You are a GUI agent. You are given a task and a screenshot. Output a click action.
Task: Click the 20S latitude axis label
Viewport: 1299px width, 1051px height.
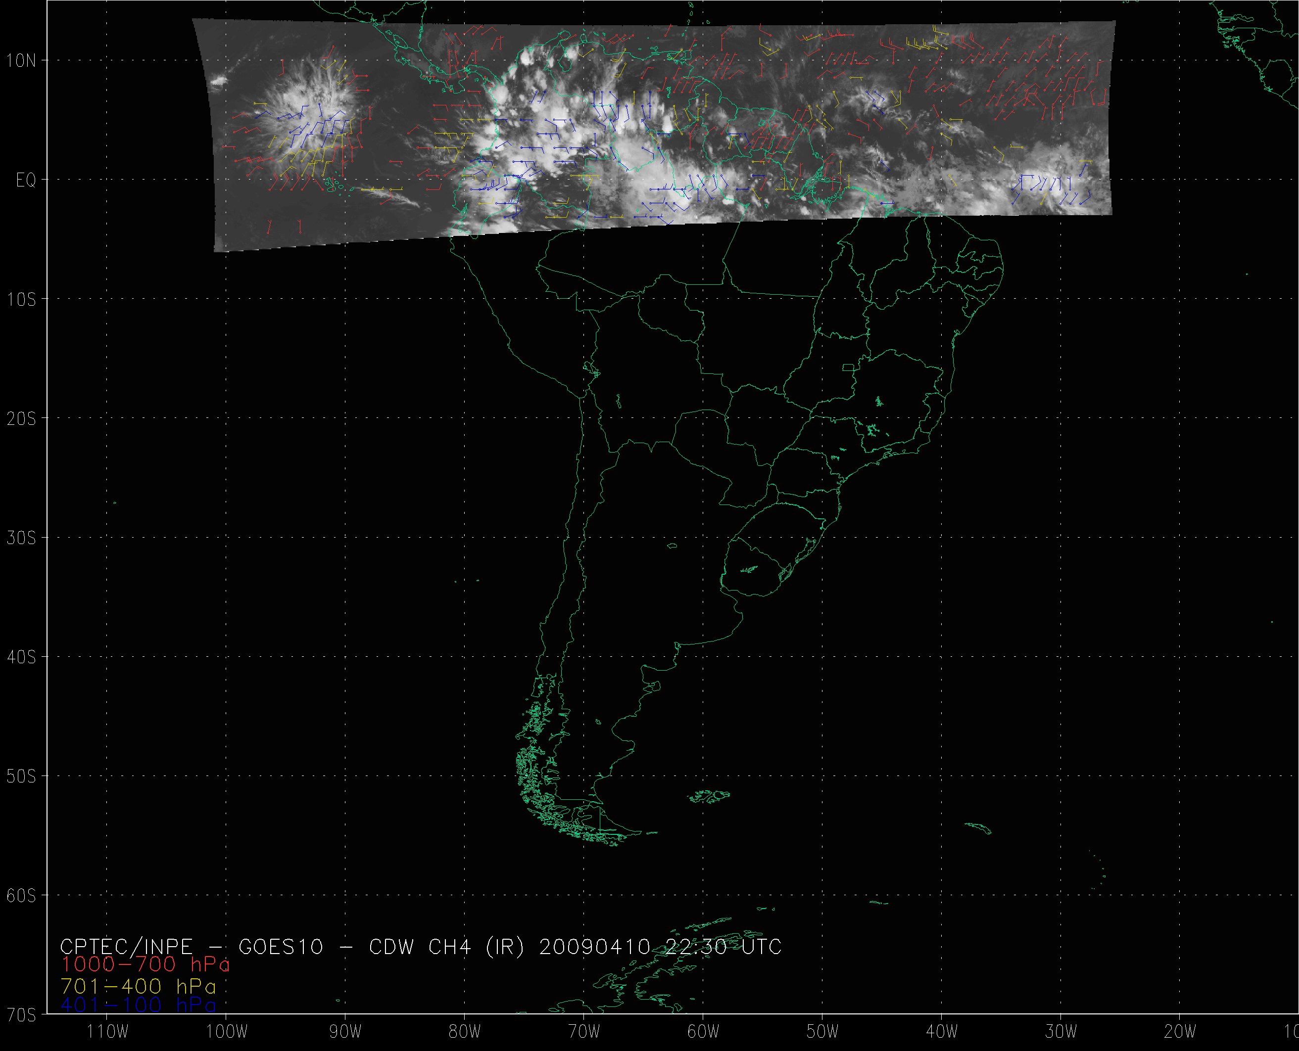coord(21,418)
